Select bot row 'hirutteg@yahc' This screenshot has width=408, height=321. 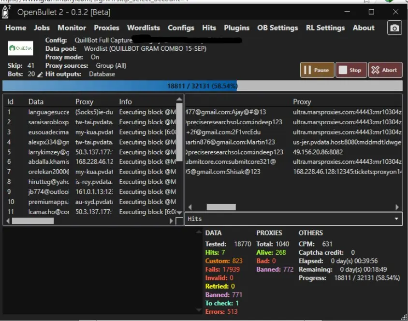coord(90,182)
